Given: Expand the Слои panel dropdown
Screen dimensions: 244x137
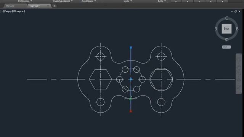Looking at the screenshot, I should click(x=128, y=1).
